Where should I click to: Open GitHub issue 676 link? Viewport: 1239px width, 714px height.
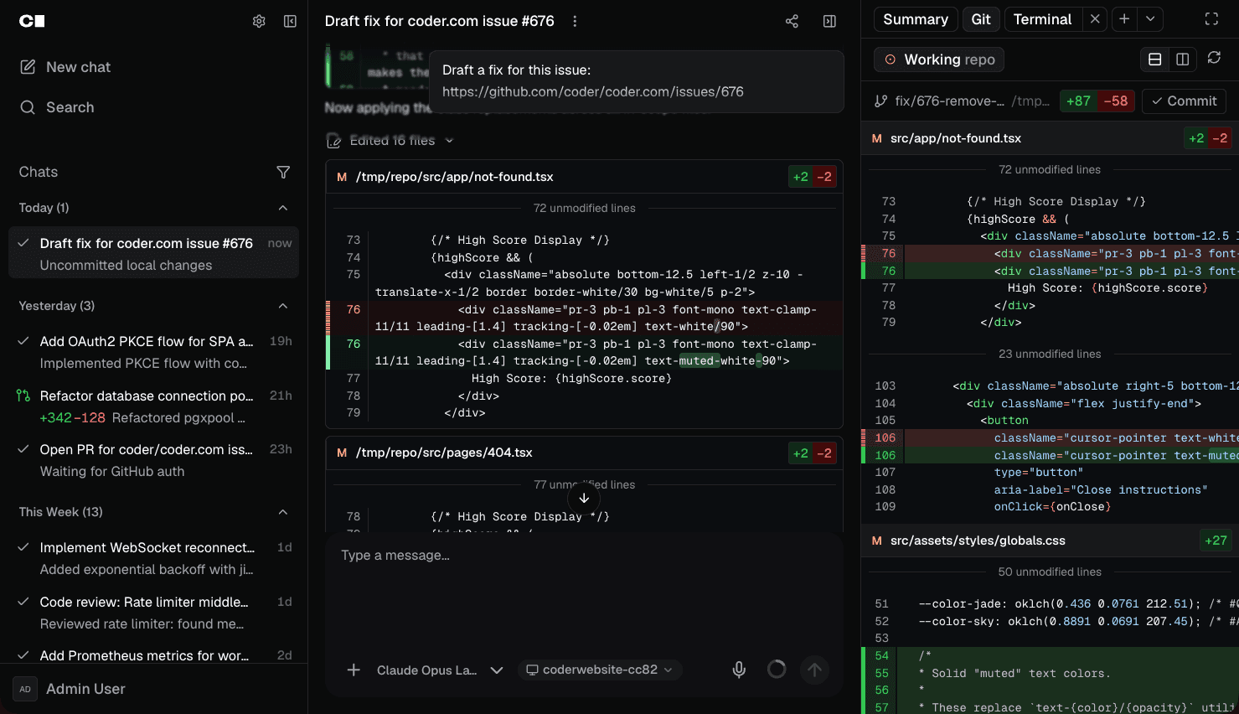pyautogui.click(x=593, y=91)
